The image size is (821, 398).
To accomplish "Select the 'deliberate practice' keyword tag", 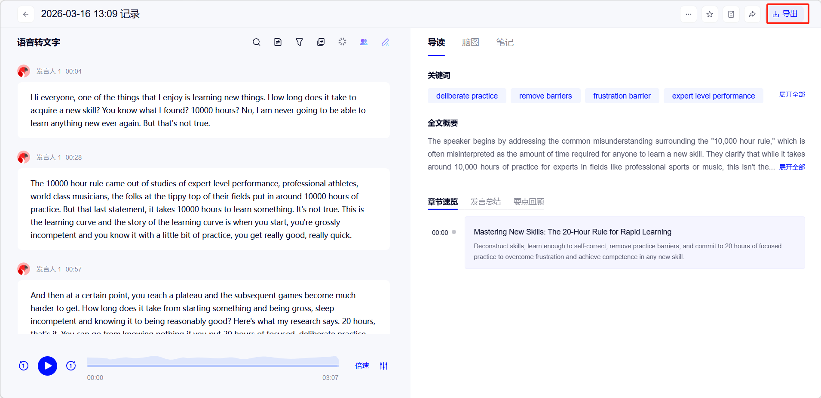I will [x=467, y=96].
